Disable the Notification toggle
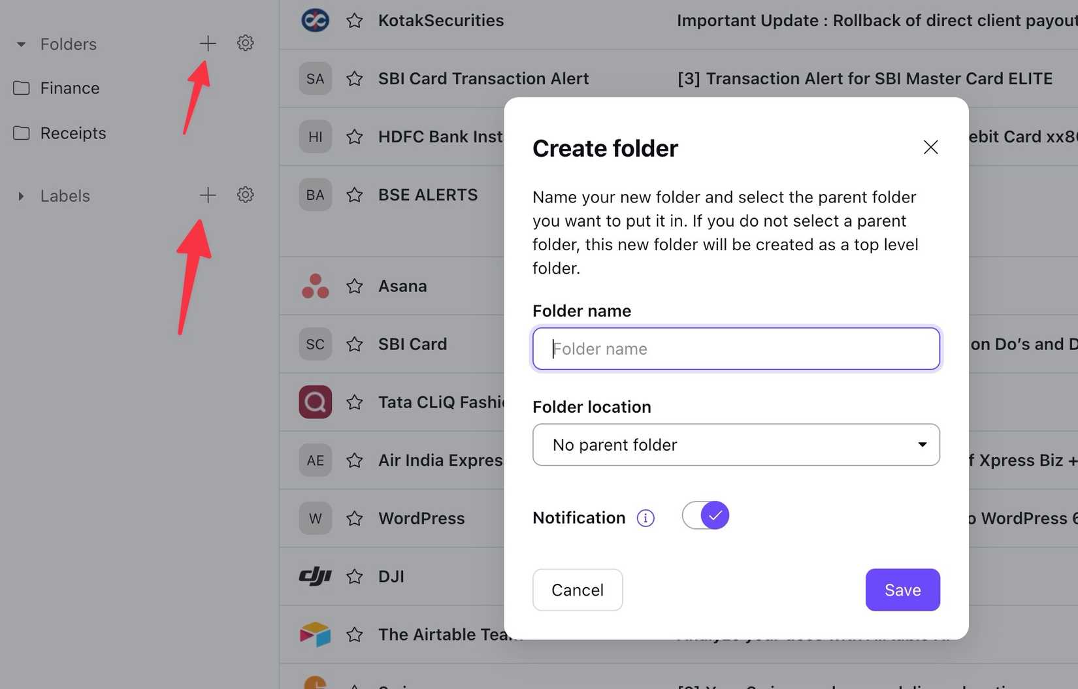 tap(705, 515)
